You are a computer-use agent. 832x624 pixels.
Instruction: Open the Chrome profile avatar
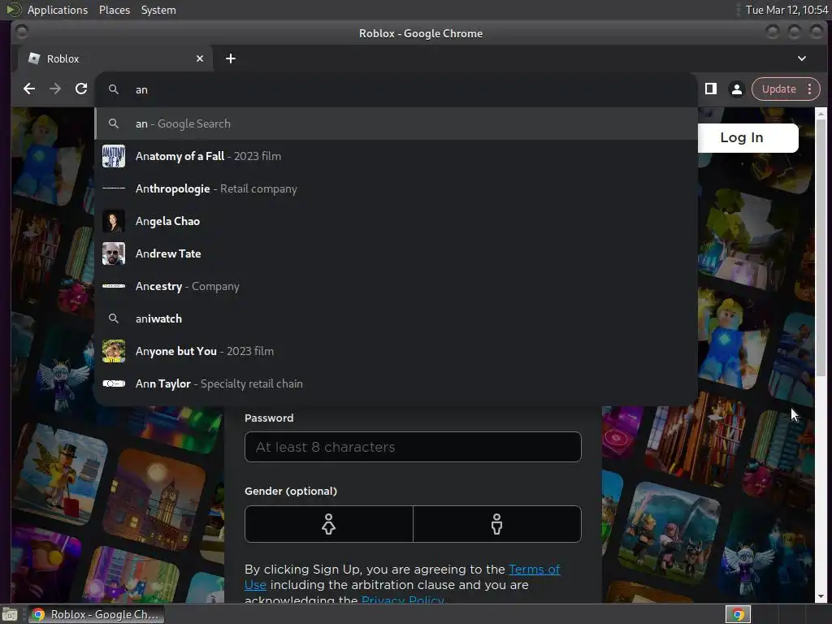pyautogui.click(x=736, y=89)
